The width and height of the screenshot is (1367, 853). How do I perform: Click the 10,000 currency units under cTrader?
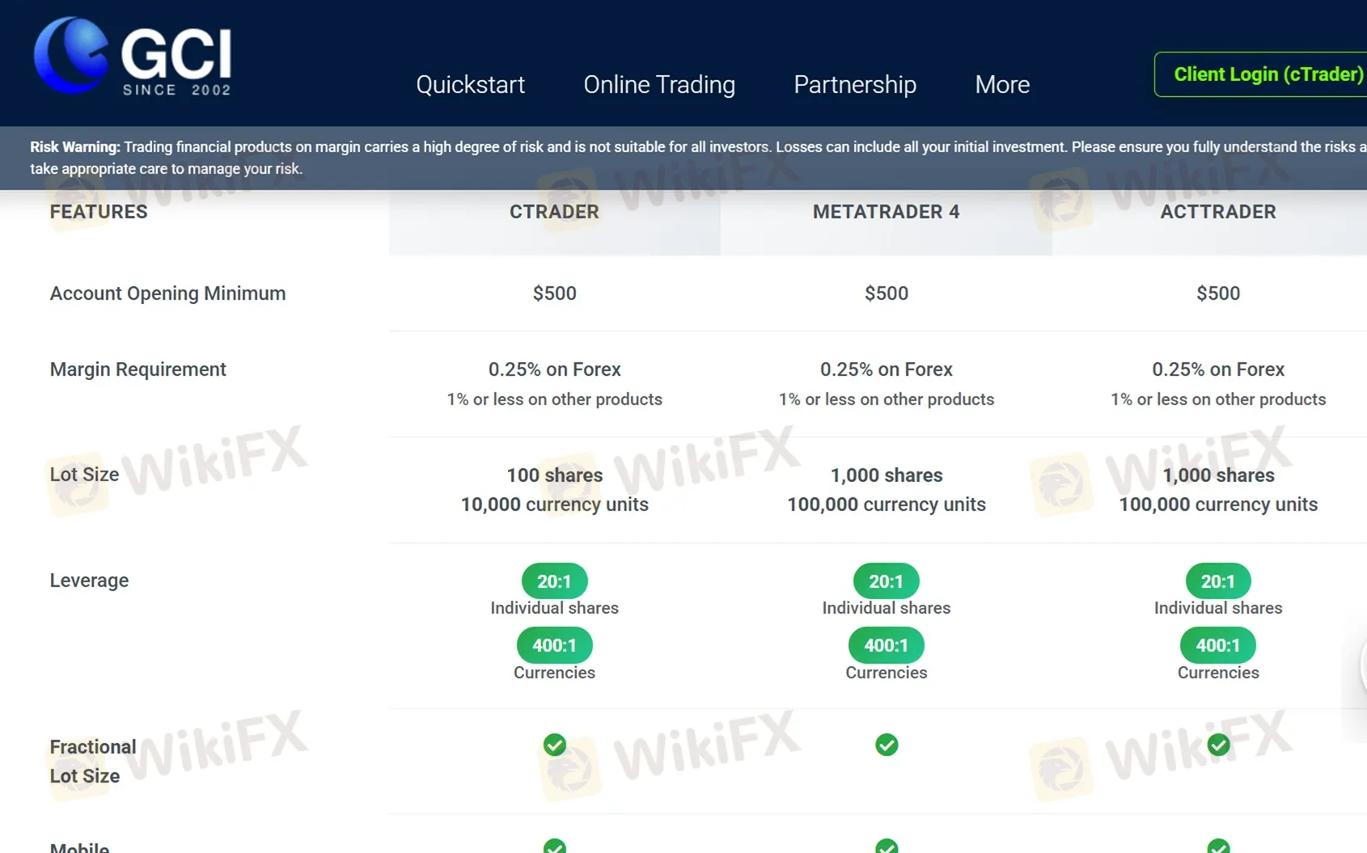click(555, 505)
